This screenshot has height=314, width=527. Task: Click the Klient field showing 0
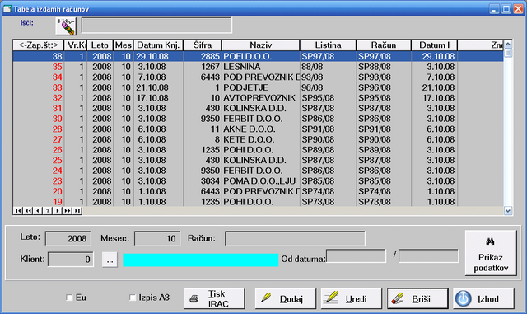coord(71,260)
